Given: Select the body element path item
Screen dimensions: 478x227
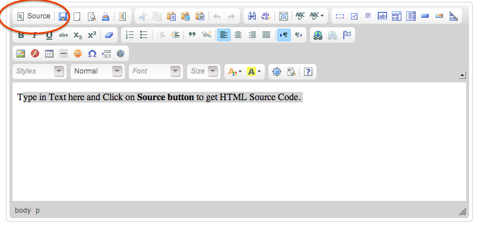Looking at the screenshot, I should (23, 210).
